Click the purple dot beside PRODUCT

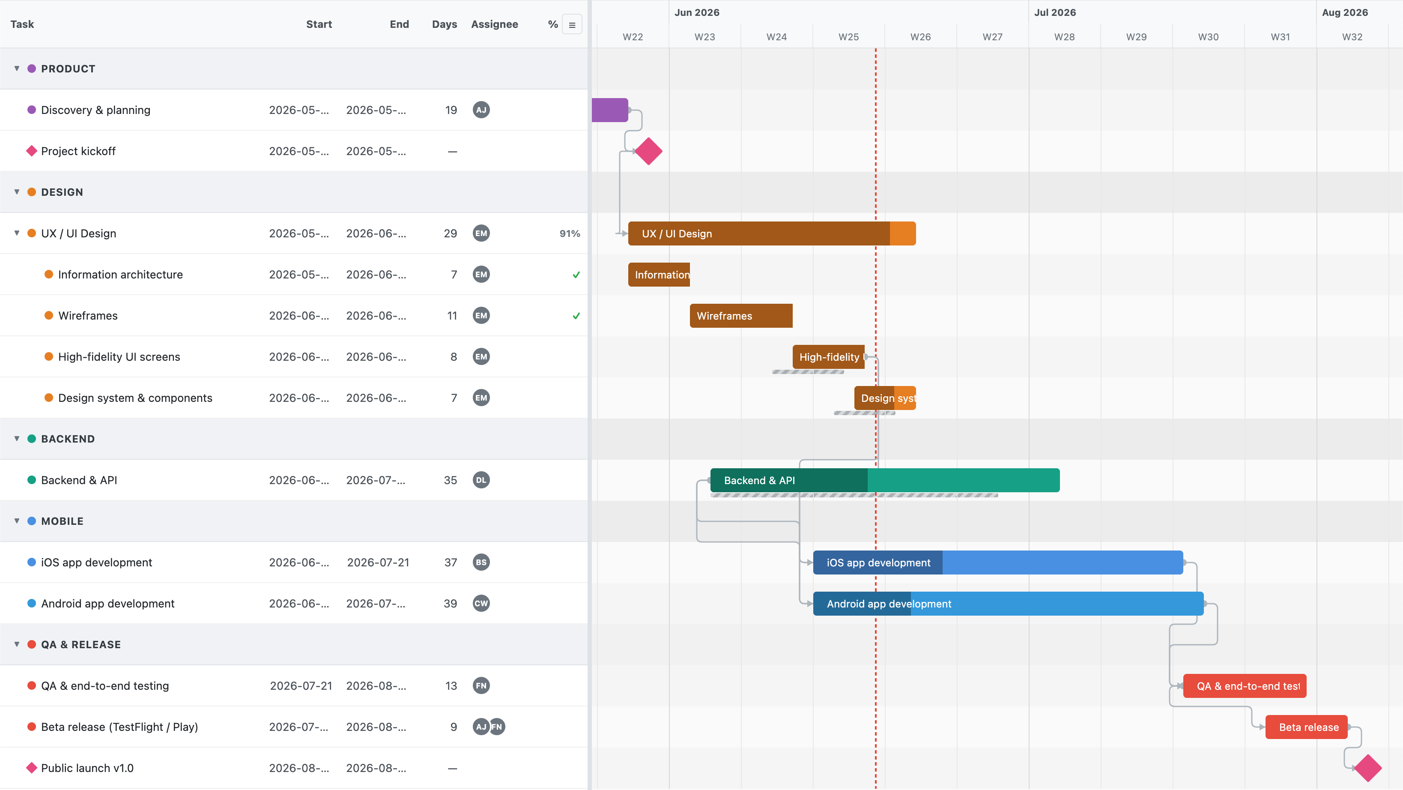[x=32, y=69]
